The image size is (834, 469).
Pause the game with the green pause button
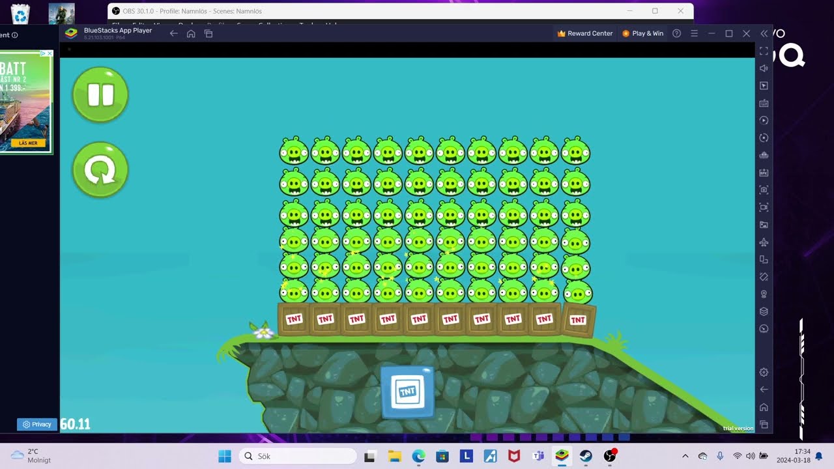100,94
